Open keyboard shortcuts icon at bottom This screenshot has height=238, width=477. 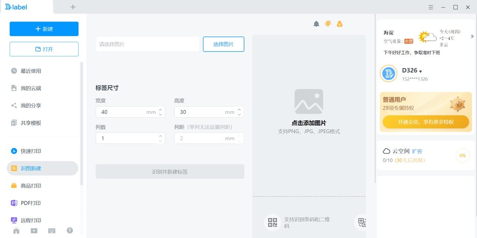tap(52, 230)
